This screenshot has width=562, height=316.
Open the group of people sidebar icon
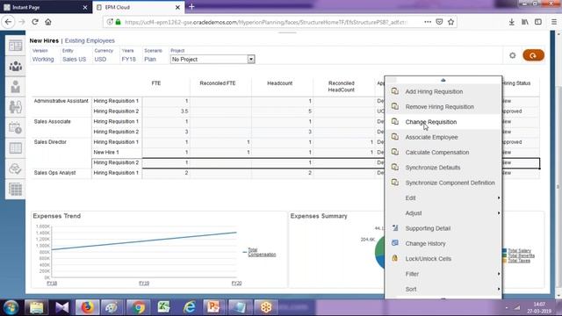tap(16, 67)
